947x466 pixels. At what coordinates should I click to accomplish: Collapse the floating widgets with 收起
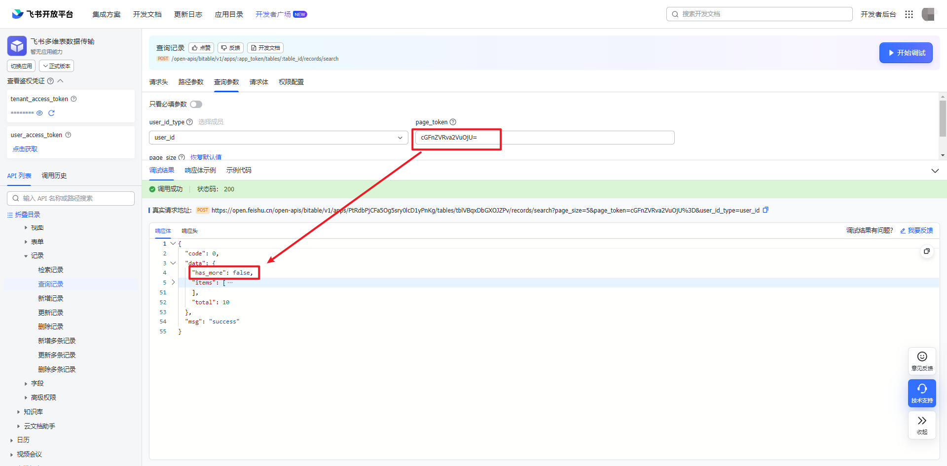tap(922, 425)
